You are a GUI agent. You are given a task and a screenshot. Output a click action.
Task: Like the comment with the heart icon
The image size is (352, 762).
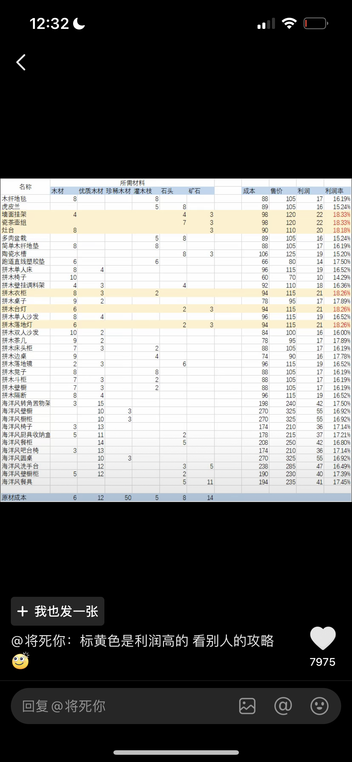(323, 638)
